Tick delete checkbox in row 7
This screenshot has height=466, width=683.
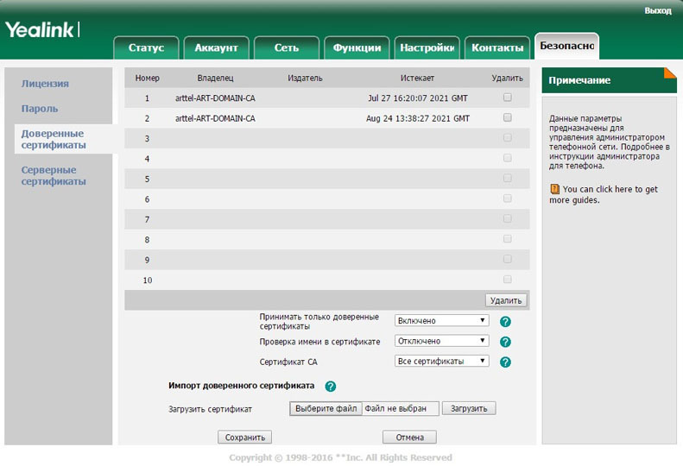click(507, 218)
